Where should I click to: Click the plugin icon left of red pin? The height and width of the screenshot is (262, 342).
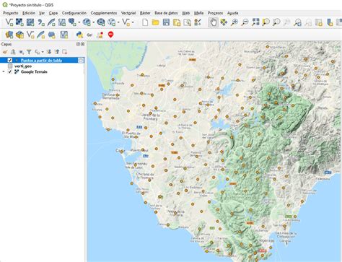pos(100,35)
